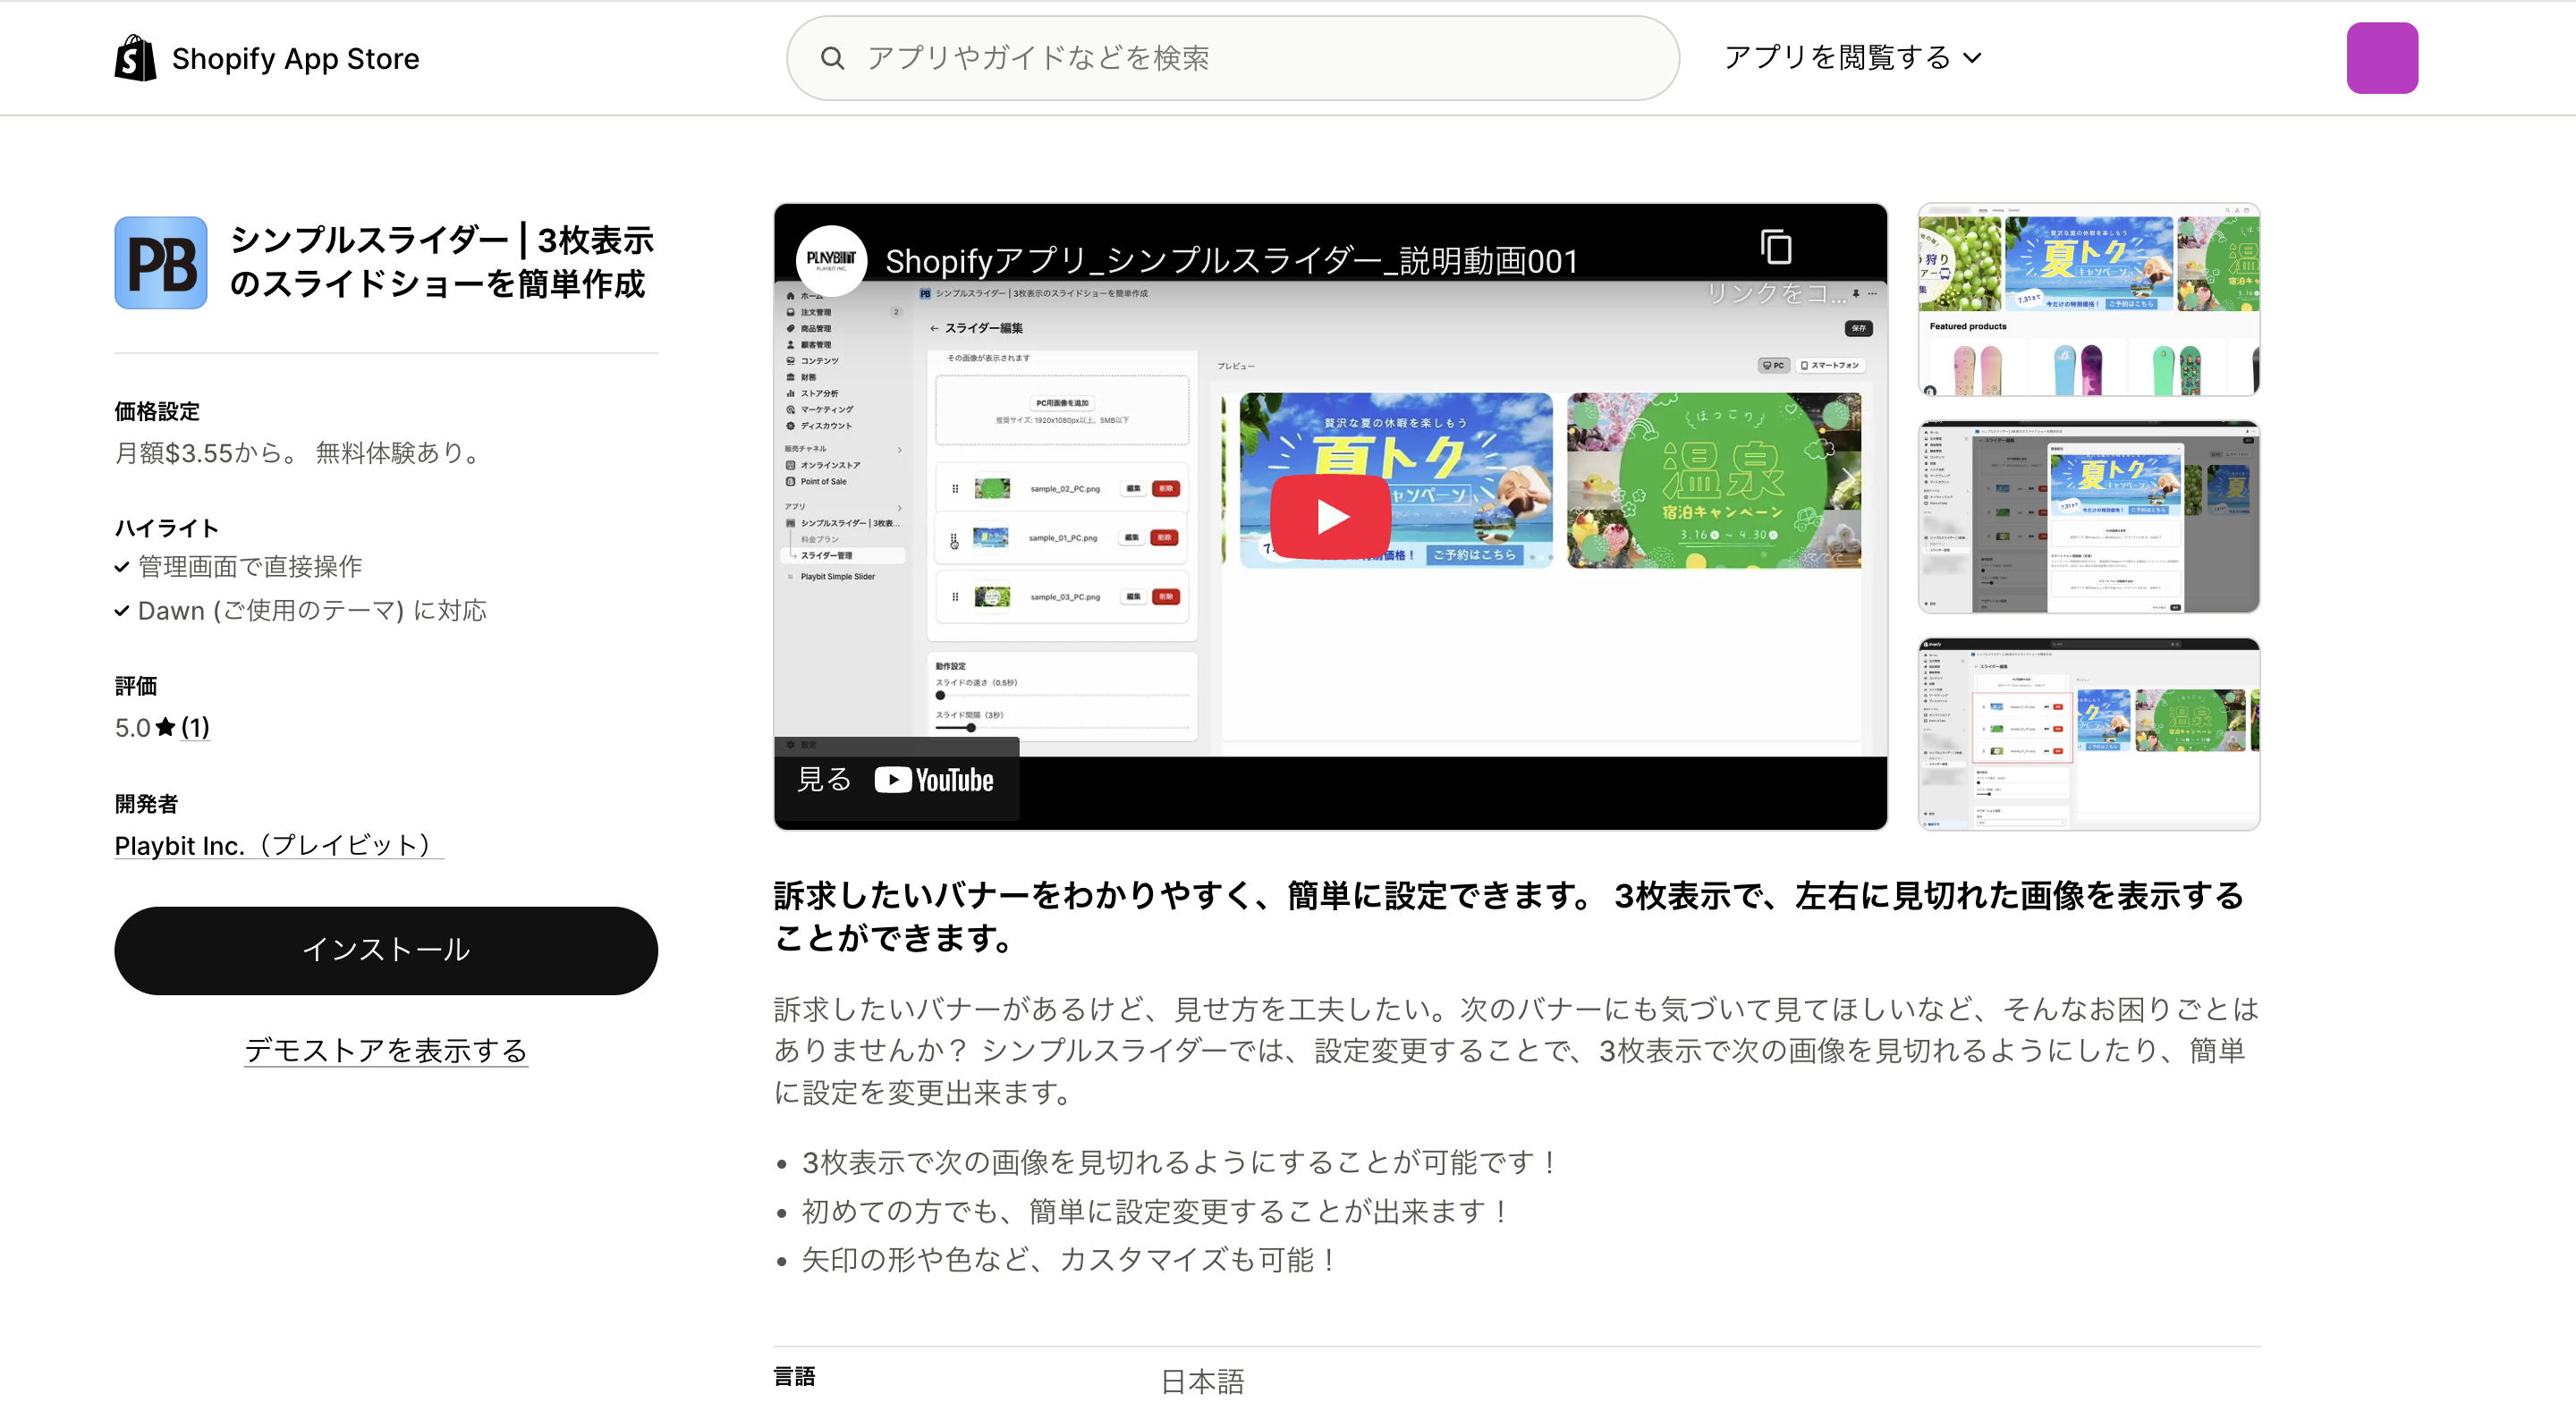Open the video via YouTube logo
The image size is (2576, 1411).
934,780
